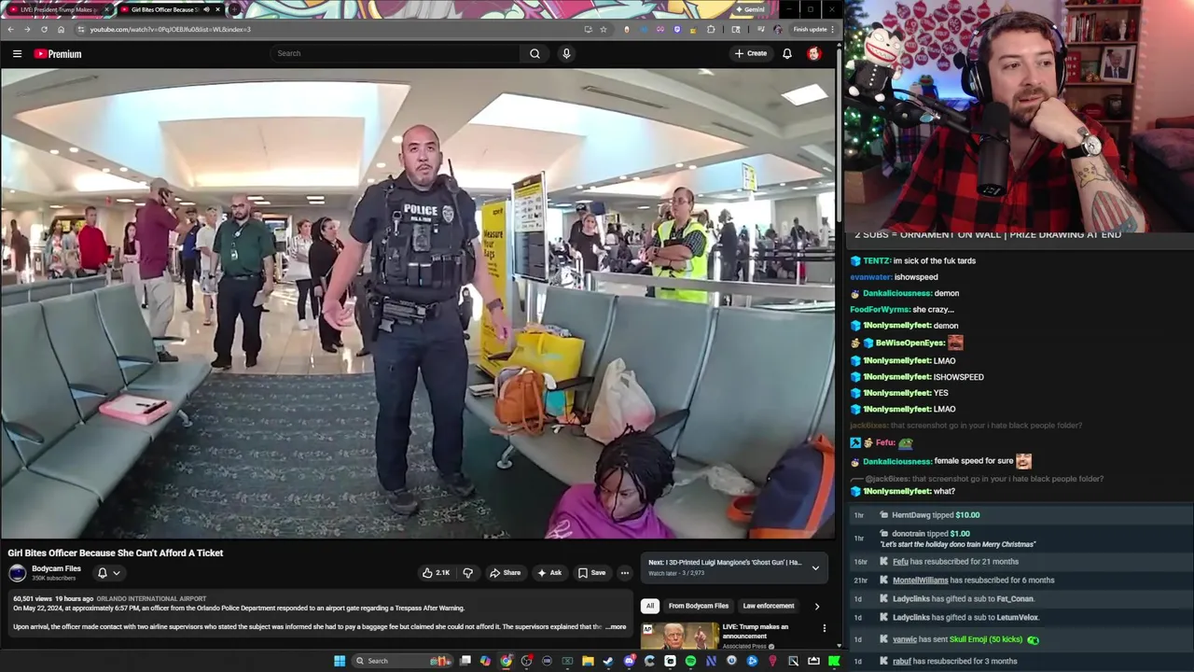1194x672 pixels.
Task: Open the browser extensions puzzle icon
Action: click(x=711, y=29)
